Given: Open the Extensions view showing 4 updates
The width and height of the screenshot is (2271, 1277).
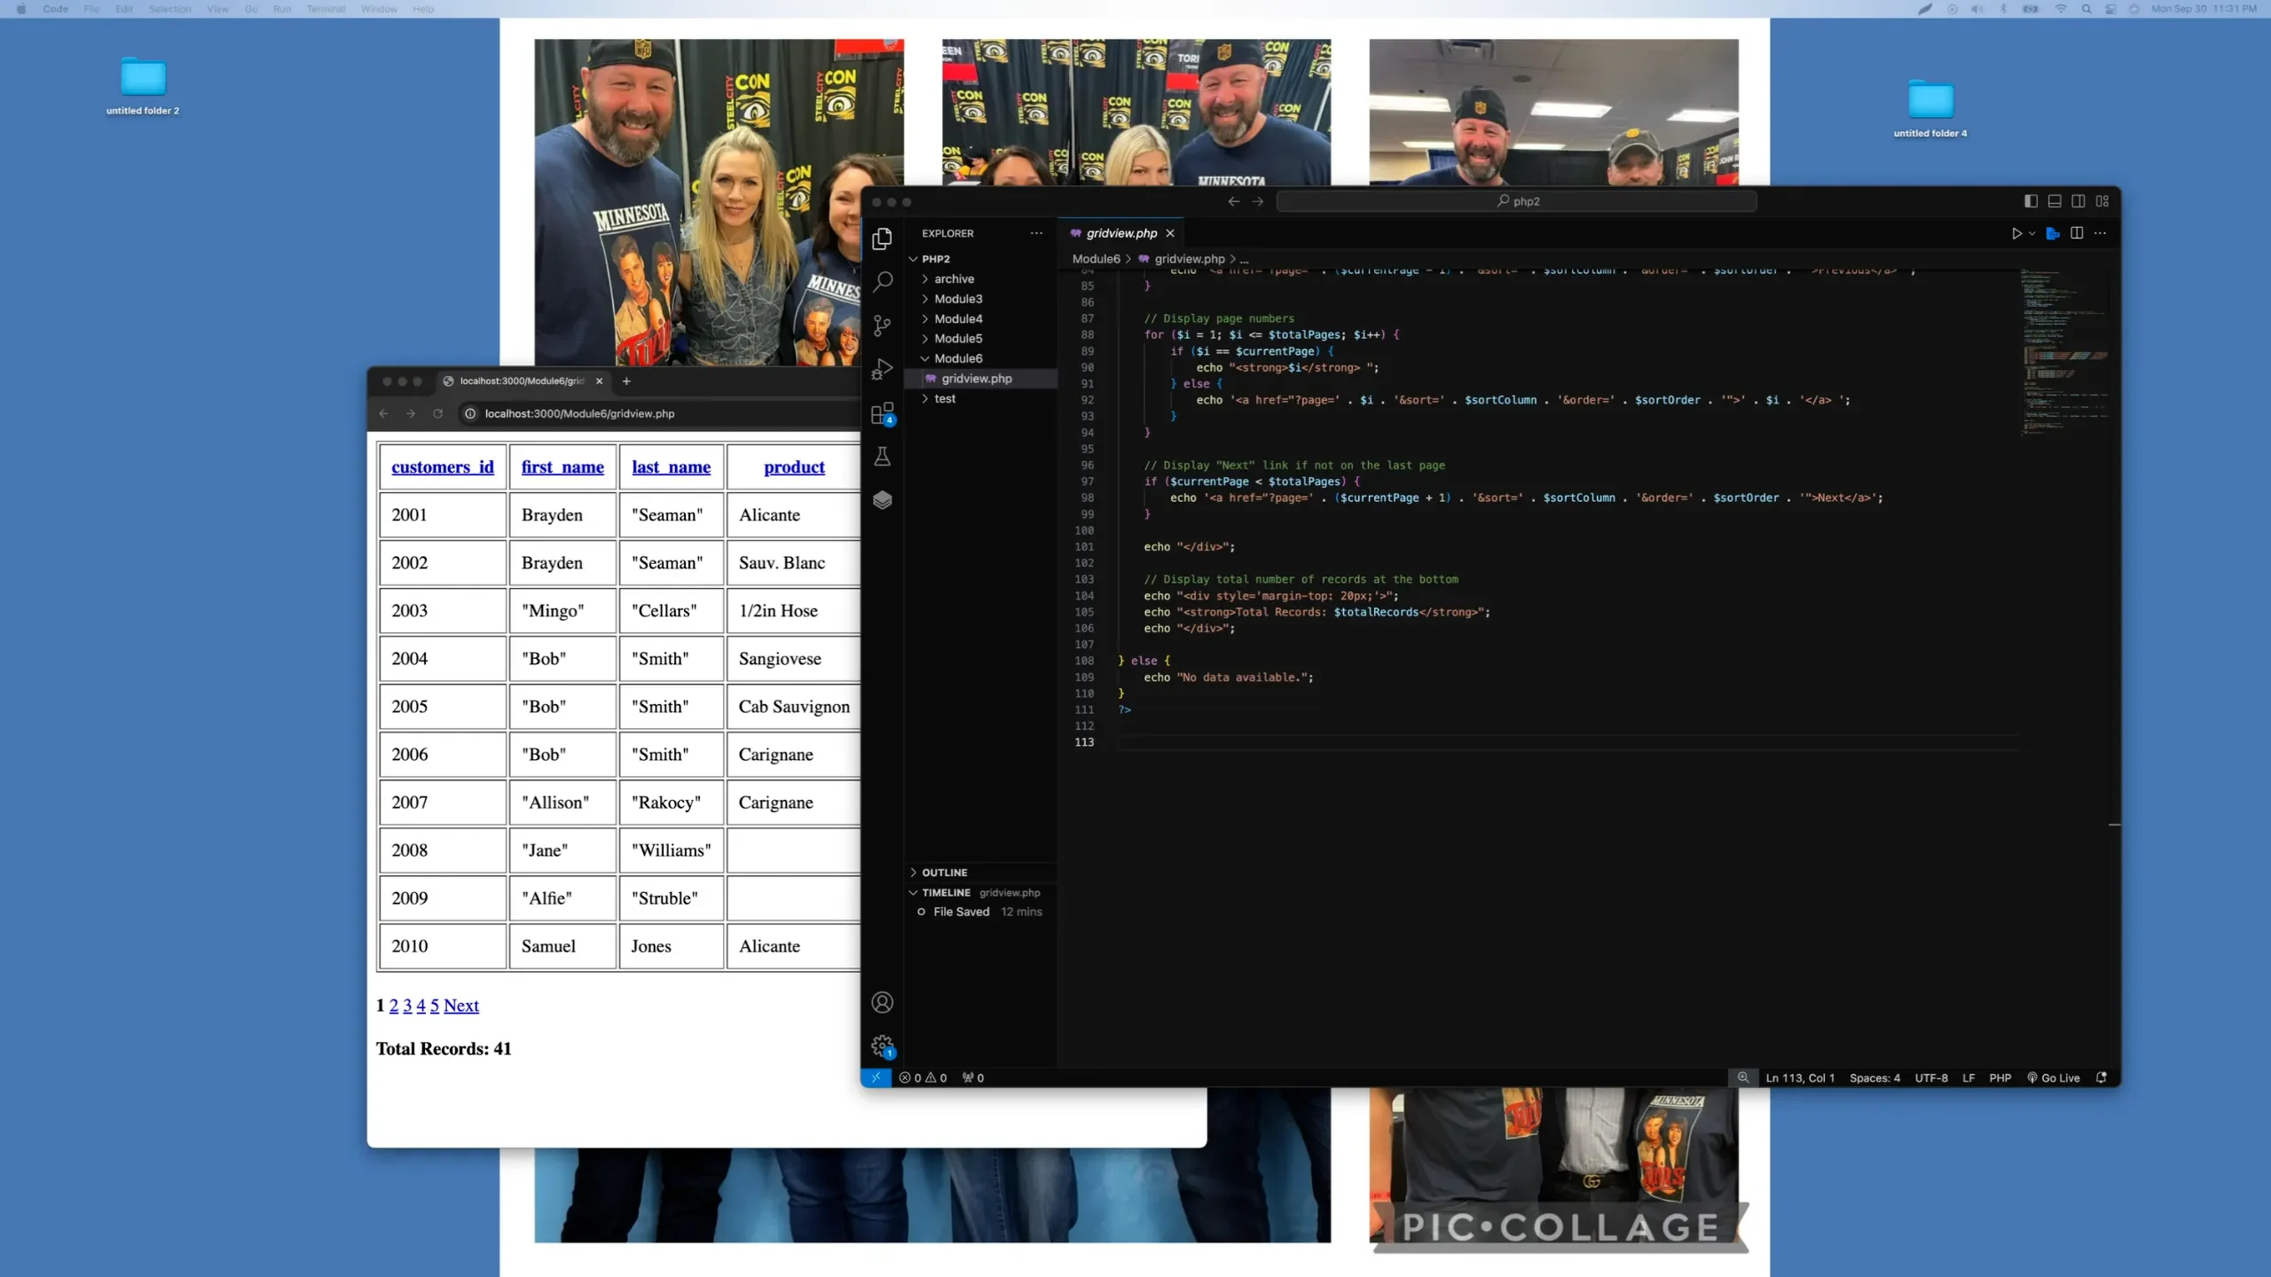Looking at the screenshot, I should [x=883, y=414].
